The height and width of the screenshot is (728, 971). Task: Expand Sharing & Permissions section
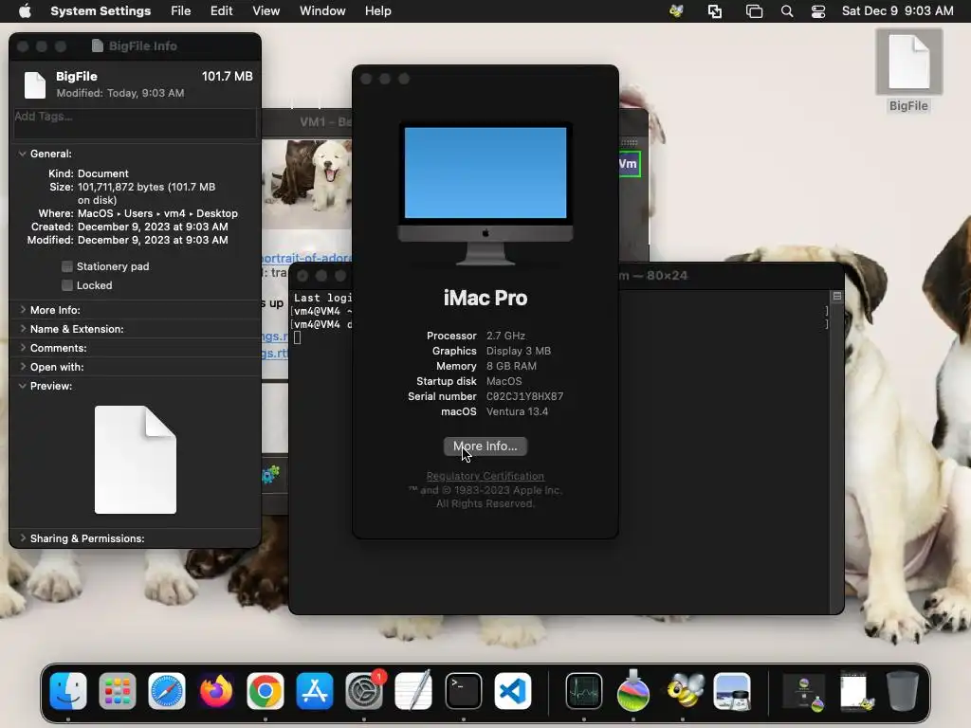[23, 538]
